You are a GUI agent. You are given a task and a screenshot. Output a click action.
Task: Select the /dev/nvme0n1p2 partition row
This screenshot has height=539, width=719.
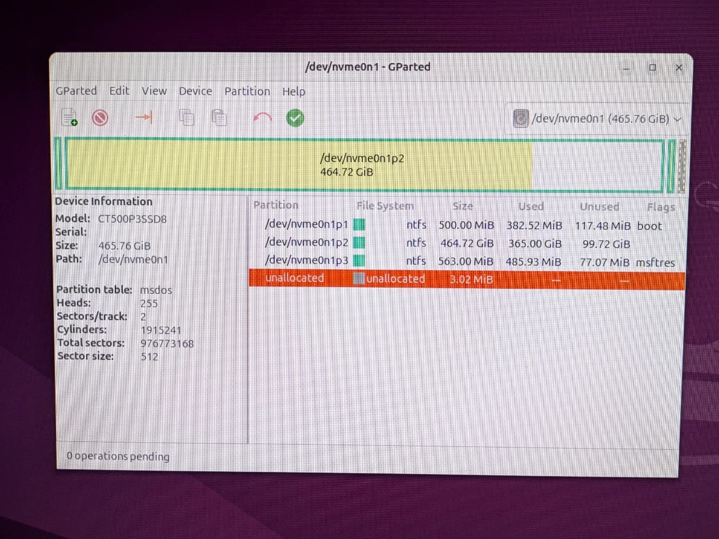(467, 243)
